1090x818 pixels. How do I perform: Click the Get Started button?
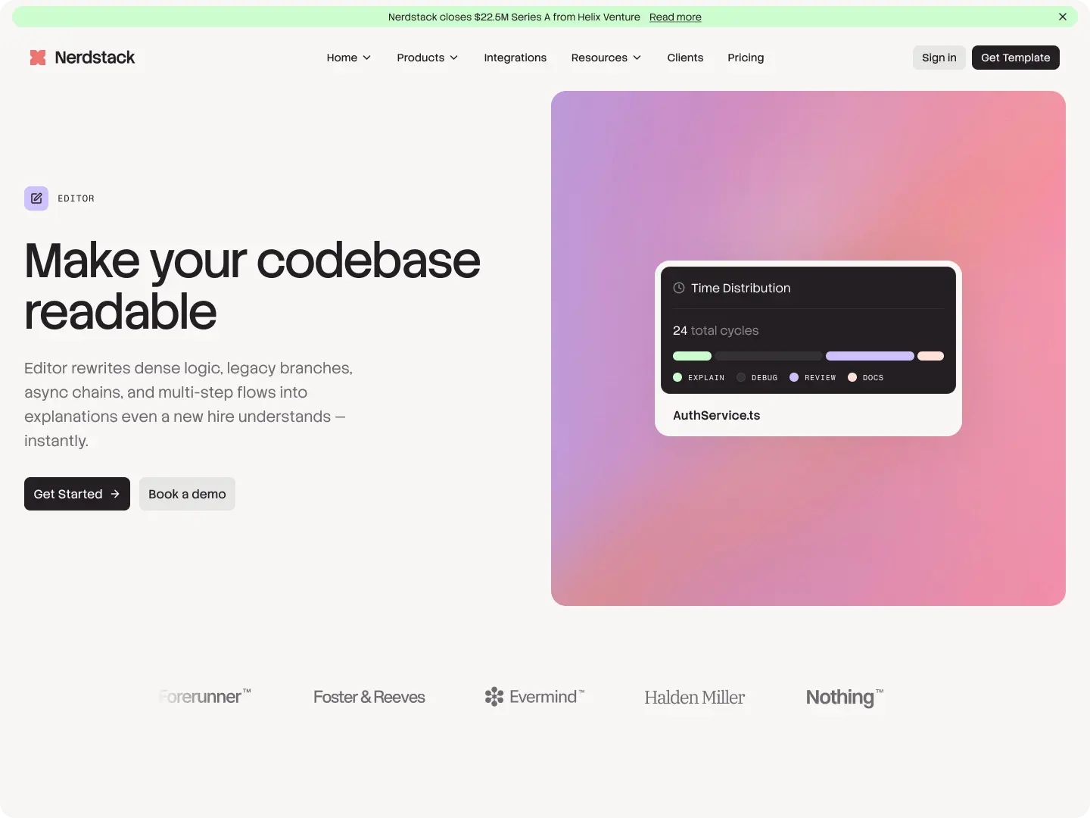(77, 494)
